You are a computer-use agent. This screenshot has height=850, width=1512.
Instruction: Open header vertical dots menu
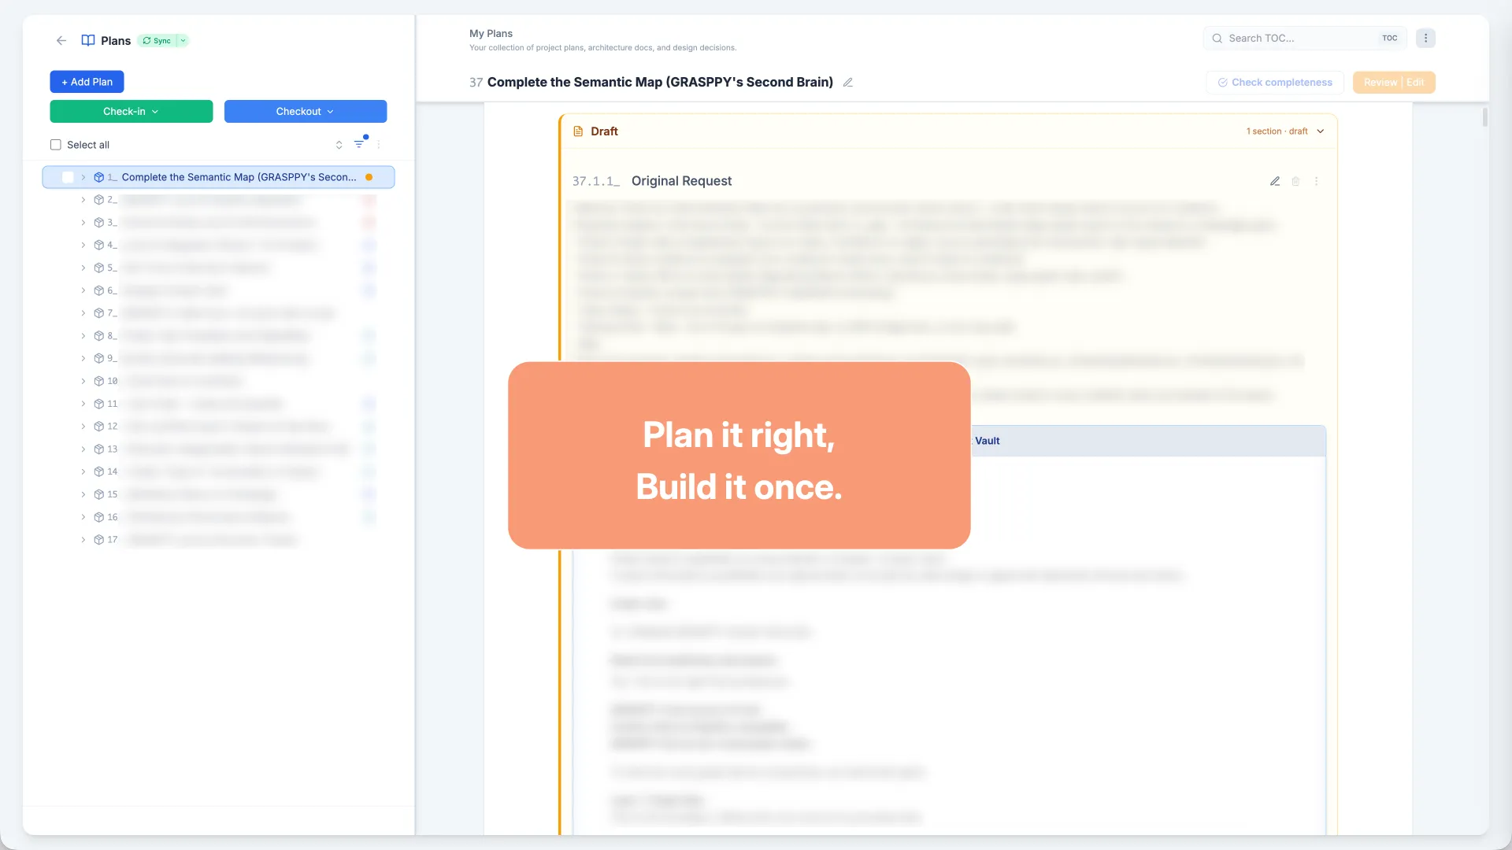coord(1425,39)
